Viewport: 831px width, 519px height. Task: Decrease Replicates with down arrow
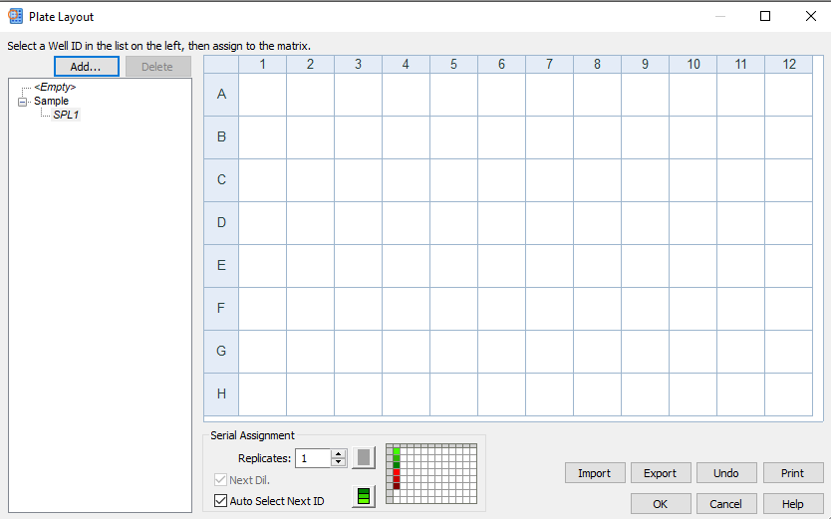(x=338, y=462)
